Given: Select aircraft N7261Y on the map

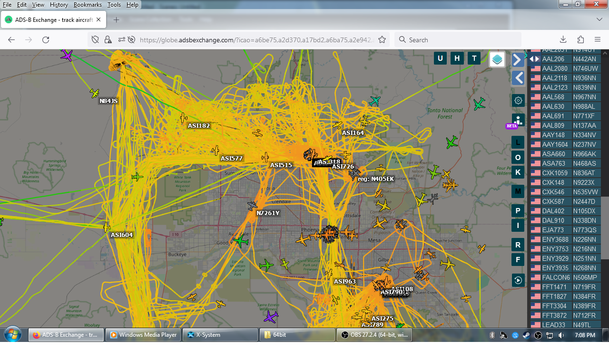Looking at the screenshot, I should click(252, 206).
